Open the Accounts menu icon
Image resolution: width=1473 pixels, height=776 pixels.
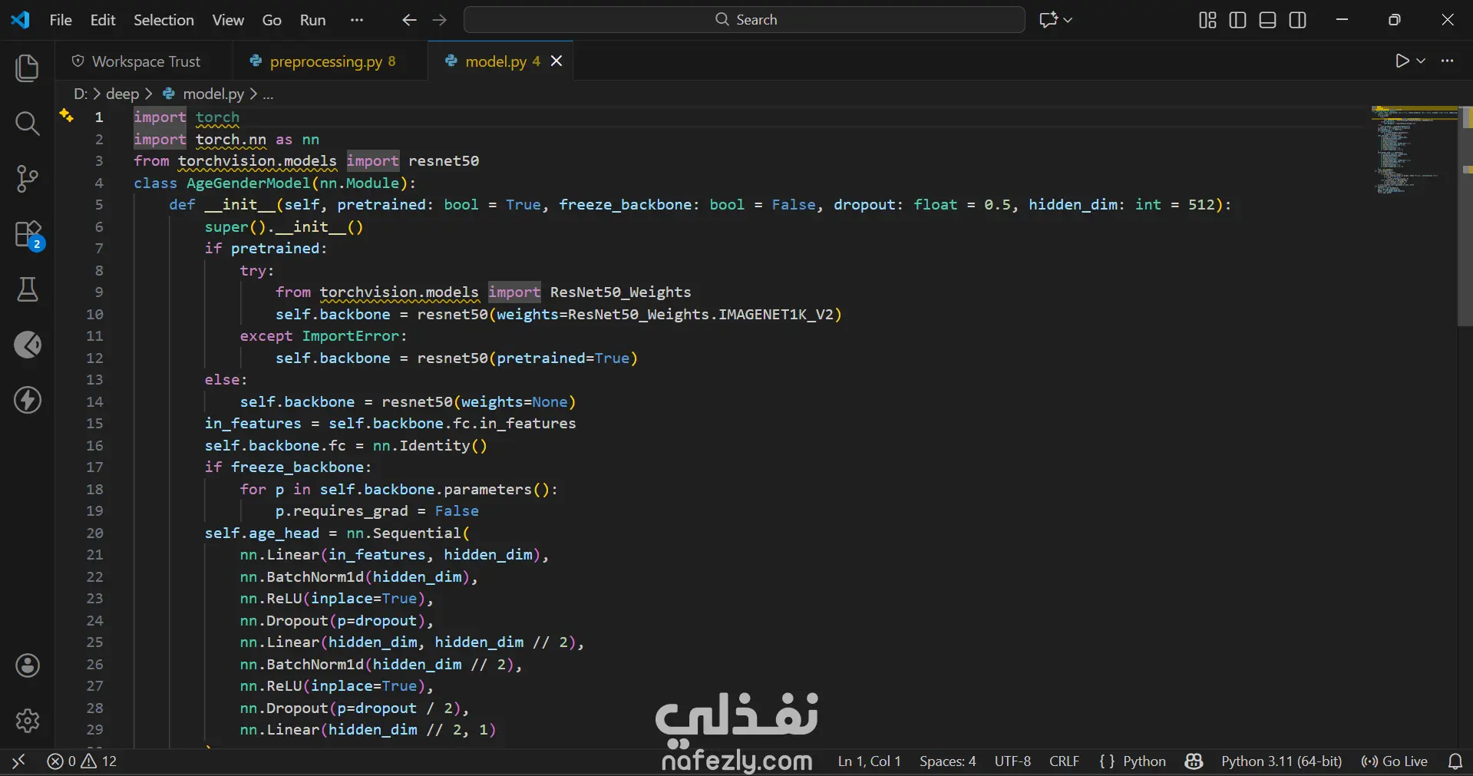[x=28, y=665]
